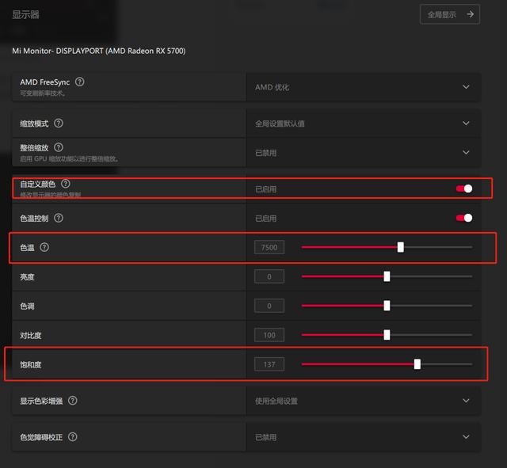This screenshot has height=468, width=507.
Task: Click the help icon next to AMD FreeSync
Action: [x=80, y=82]
